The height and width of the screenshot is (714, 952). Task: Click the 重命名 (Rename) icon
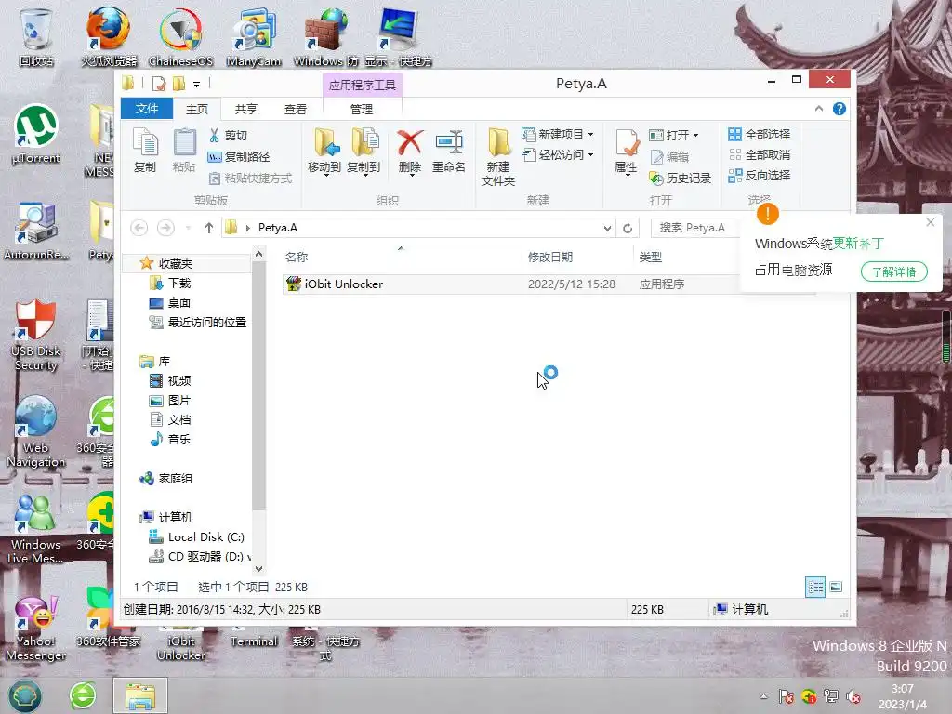(x=449, y=152)
